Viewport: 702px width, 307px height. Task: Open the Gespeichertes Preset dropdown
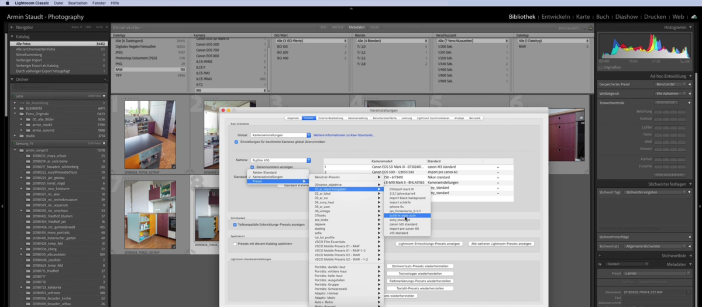(x=669, y=84)
